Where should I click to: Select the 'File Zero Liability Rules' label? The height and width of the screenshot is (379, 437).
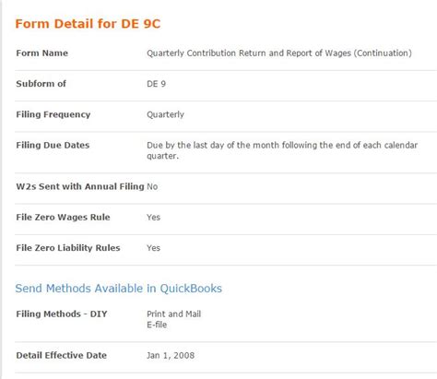pos(68,248)
